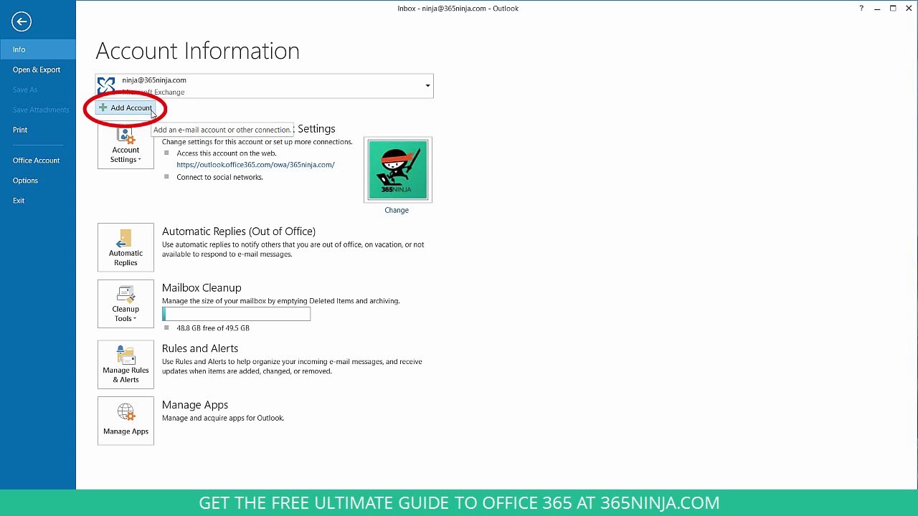This screenshot has width=918, height=516.
Task: Click the 'Automatic Replies (Out of Office)' heading
Action: [x=239, y=231]
